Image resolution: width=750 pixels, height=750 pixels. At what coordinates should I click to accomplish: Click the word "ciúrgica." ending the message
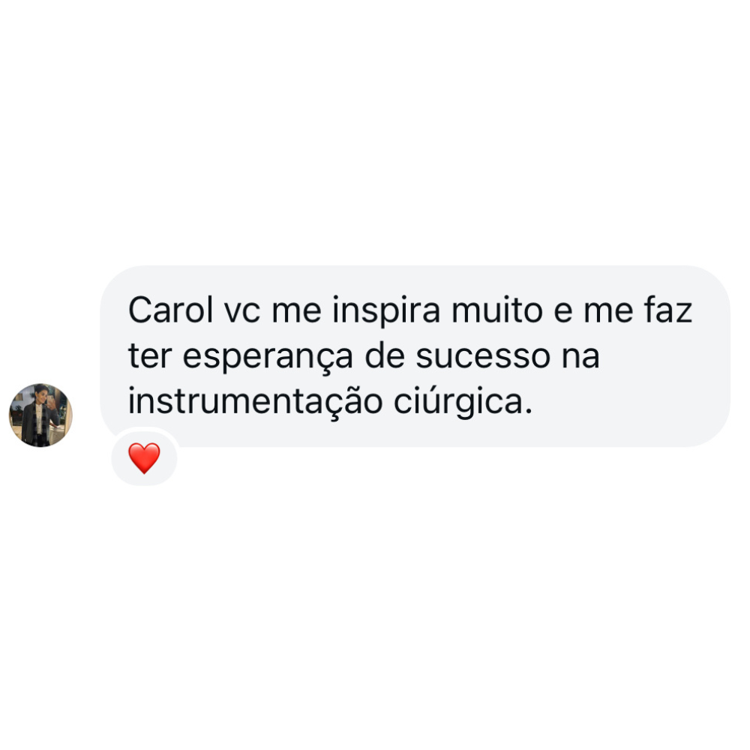click(463, 402)
